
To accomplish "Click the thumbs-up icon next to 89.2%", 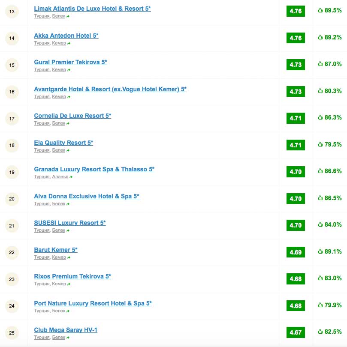I will click(320, 37).
